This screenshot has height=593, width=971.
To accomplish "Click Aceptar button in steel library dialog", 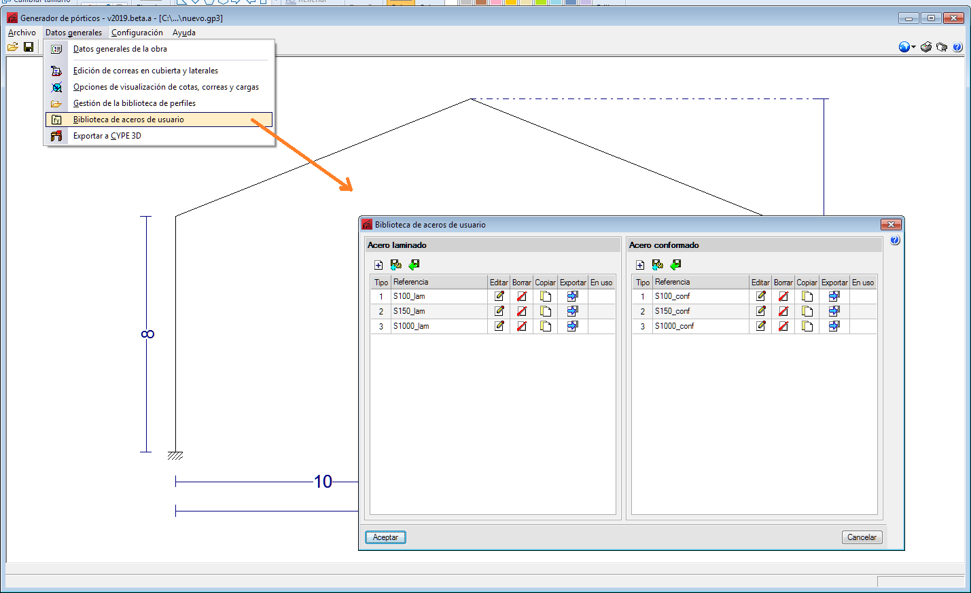I will pos(385,537).
